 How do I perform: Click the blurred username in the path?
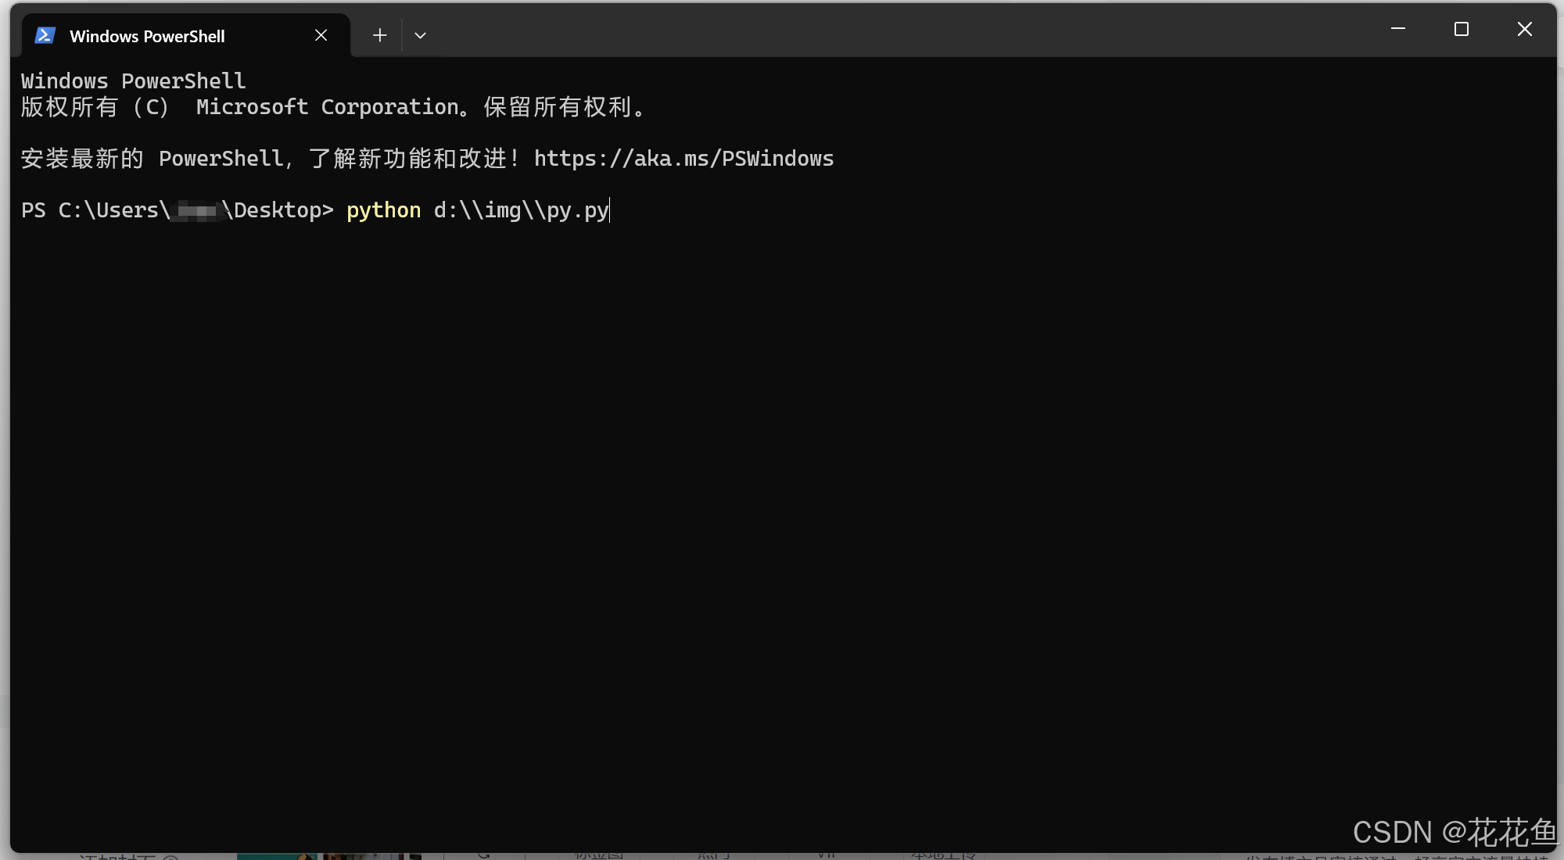coord(196,210)
